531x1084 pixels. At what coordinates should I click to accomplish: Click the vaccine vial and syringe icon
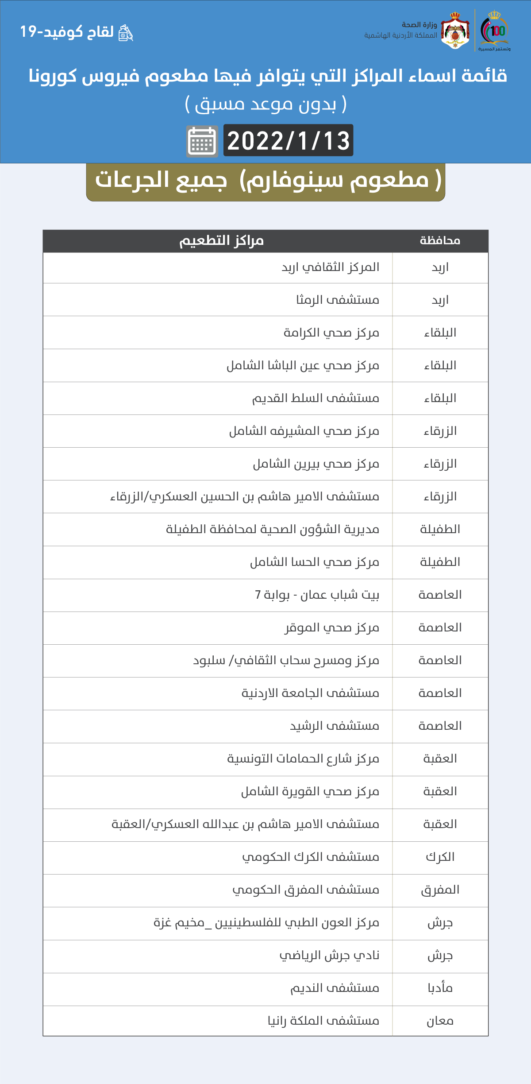[126, 33]
